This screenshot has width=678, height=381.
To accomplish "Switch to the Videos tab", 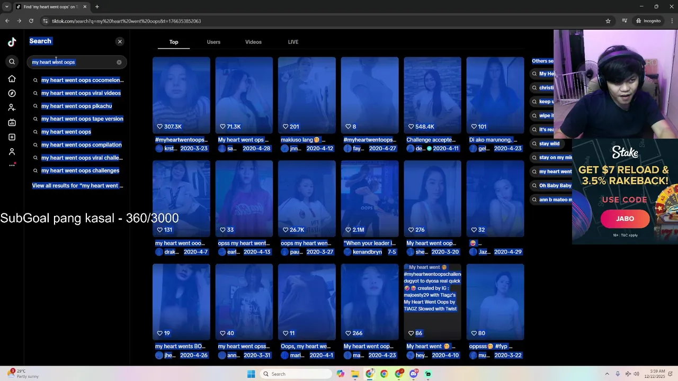I will (x=253, y=42).
